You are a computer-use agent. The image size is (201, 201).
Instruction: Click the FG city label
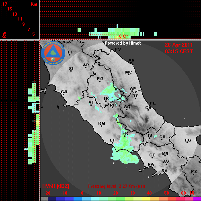point(188,140)
